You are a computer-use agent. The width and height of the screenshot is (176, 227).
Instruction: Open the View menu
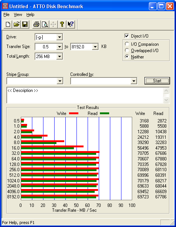(x=18, y=15)
